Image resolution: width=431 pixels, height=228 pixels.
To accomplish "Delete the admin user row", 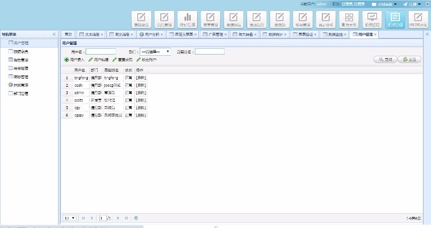I will coord(141,93).
